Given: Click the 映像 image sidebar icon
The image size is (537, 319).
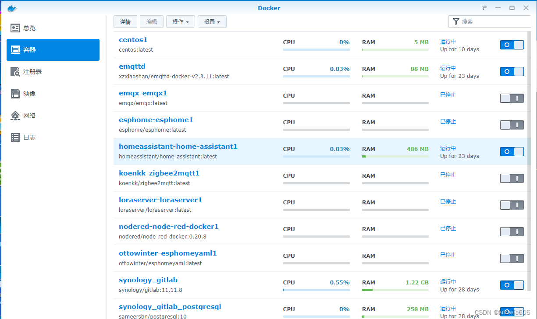Looking at the screenshot, I should (x=15, y=94).
